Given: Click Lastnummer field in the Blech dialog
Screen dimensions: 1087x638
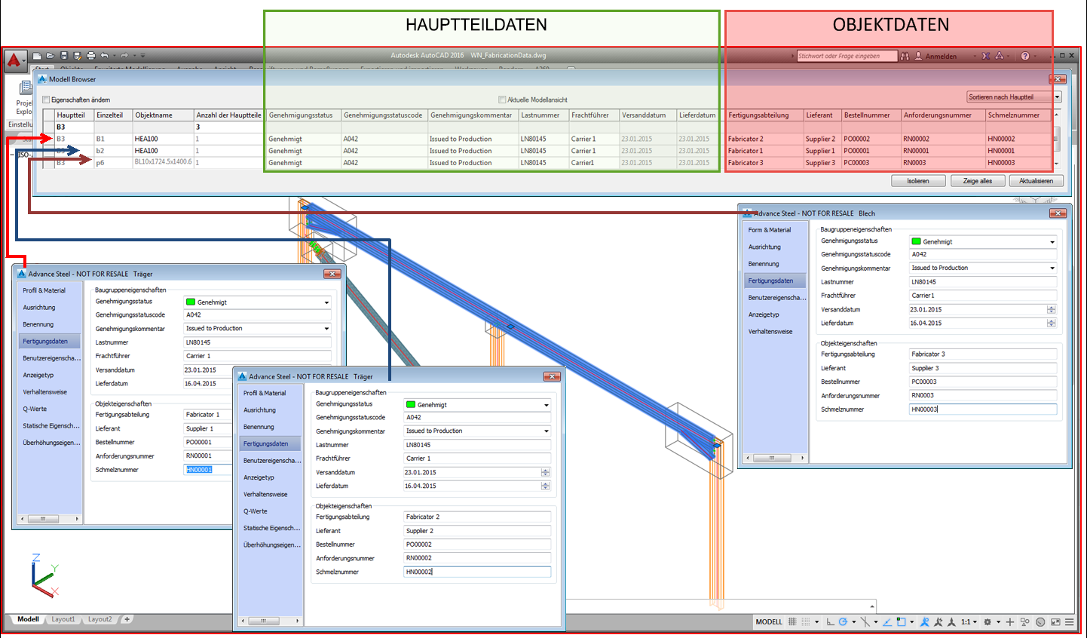Looking at the screenshot, I should 983,282.
